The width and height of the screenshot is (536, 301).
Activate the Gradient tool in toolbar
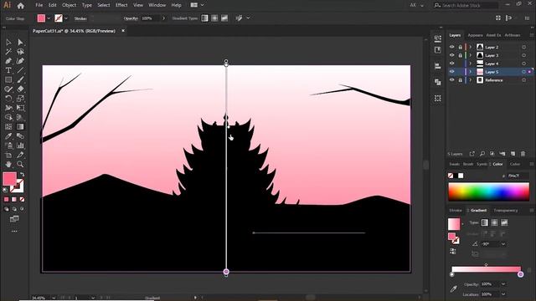20,126
